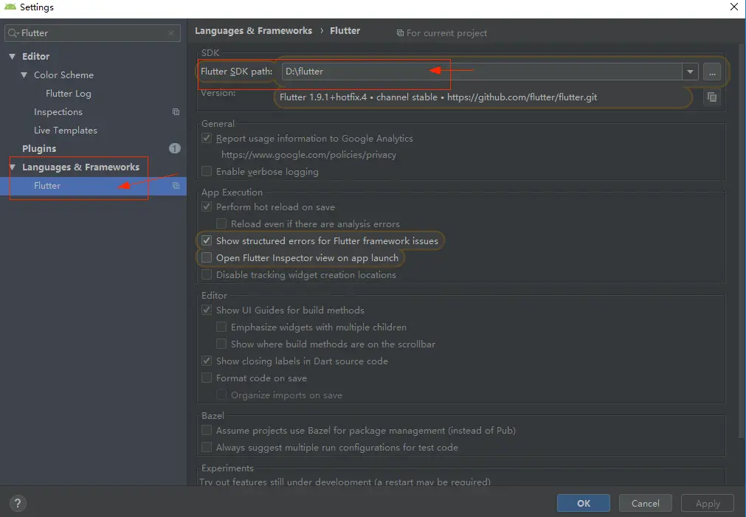The width and height of the screenshot is (746, 517).
Task: Collapse the Editor tree node
Action: pos(12,56)
